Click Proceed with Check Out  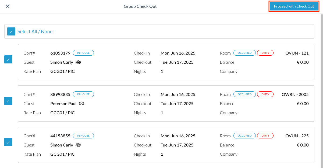(x=294, y=6)
